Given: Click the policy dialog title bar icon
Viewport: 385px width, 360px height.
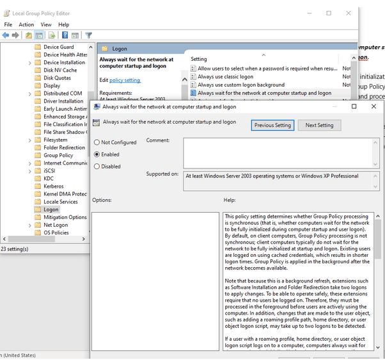Looking at the screenshot, I should pos(97,107).
